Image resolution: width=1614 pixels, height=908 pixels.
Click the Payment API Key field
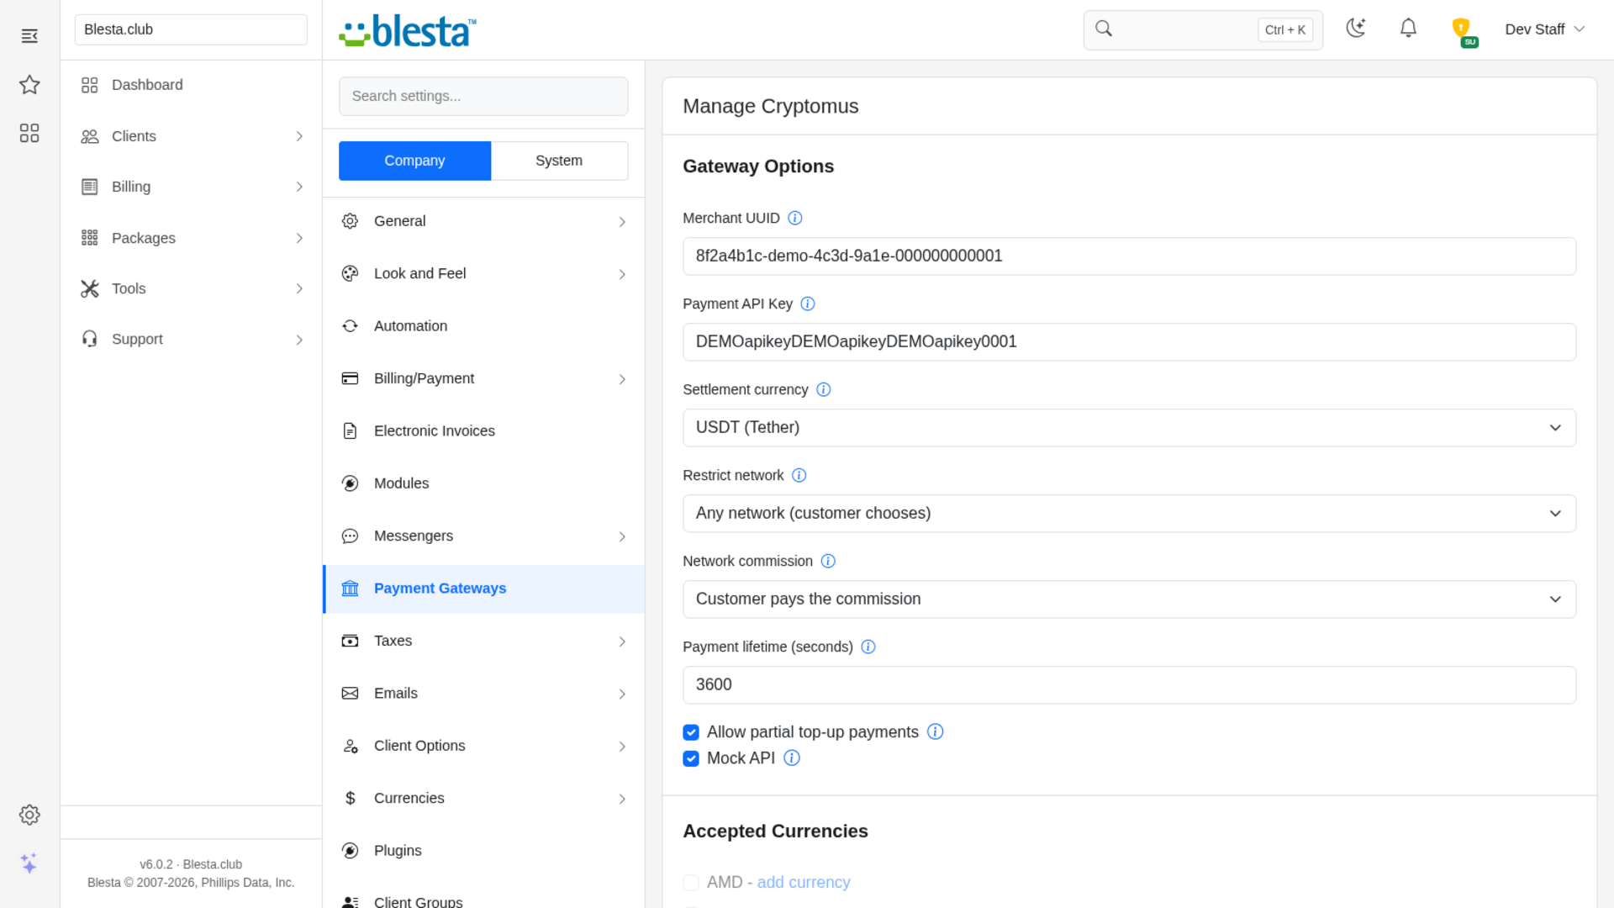[1129, 342]
